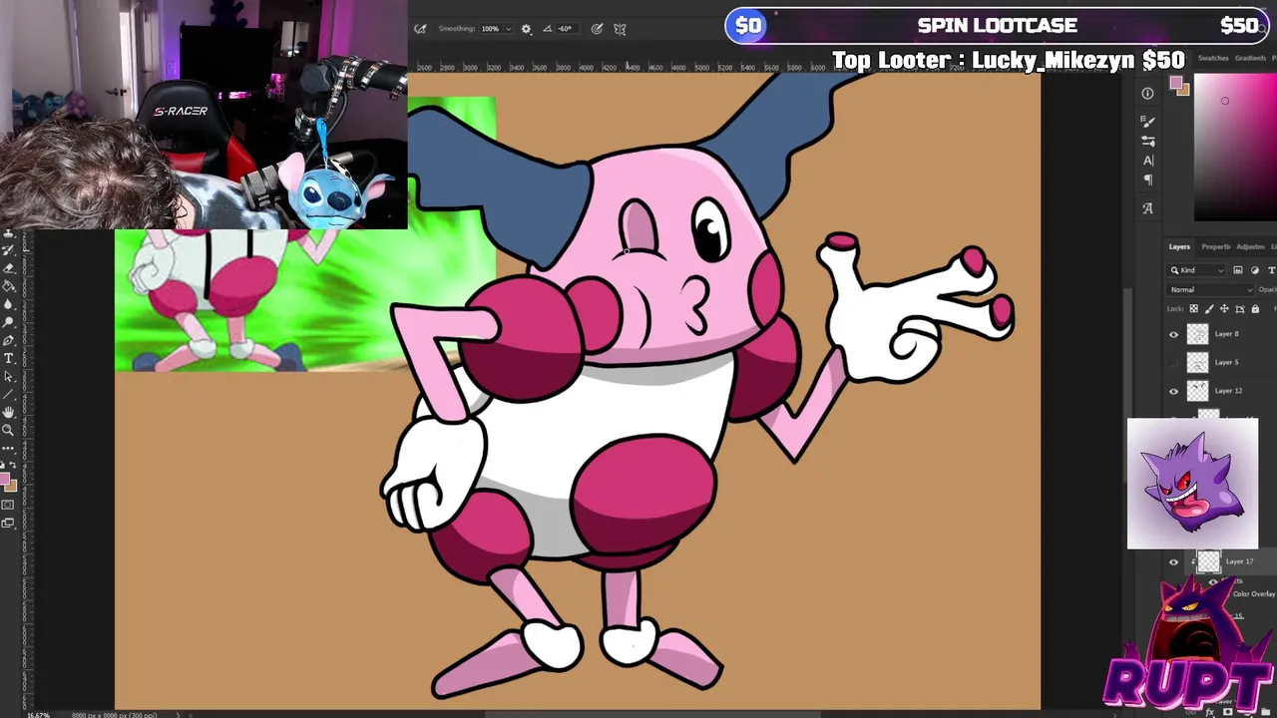The image size is (1277, 718).
Task: Open the Properties info panel icon
Action: coord(1147,94)
